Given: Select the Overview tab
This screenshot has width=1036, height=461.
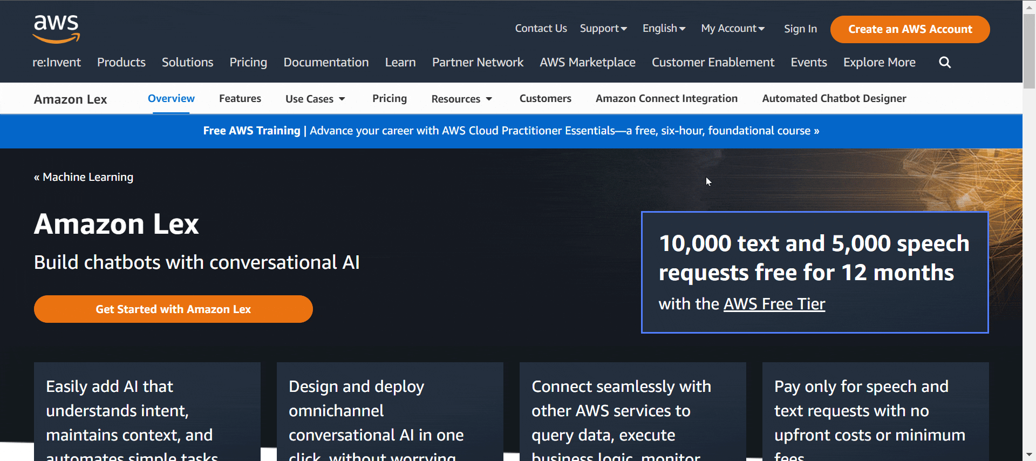Looking at the screenshot, I should pyautogui.click(x=171, y=99).
